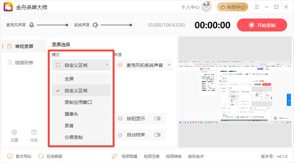Toggle the 按钮显示 switch
Screen dimensions: 294x163
tap(157, 119)
